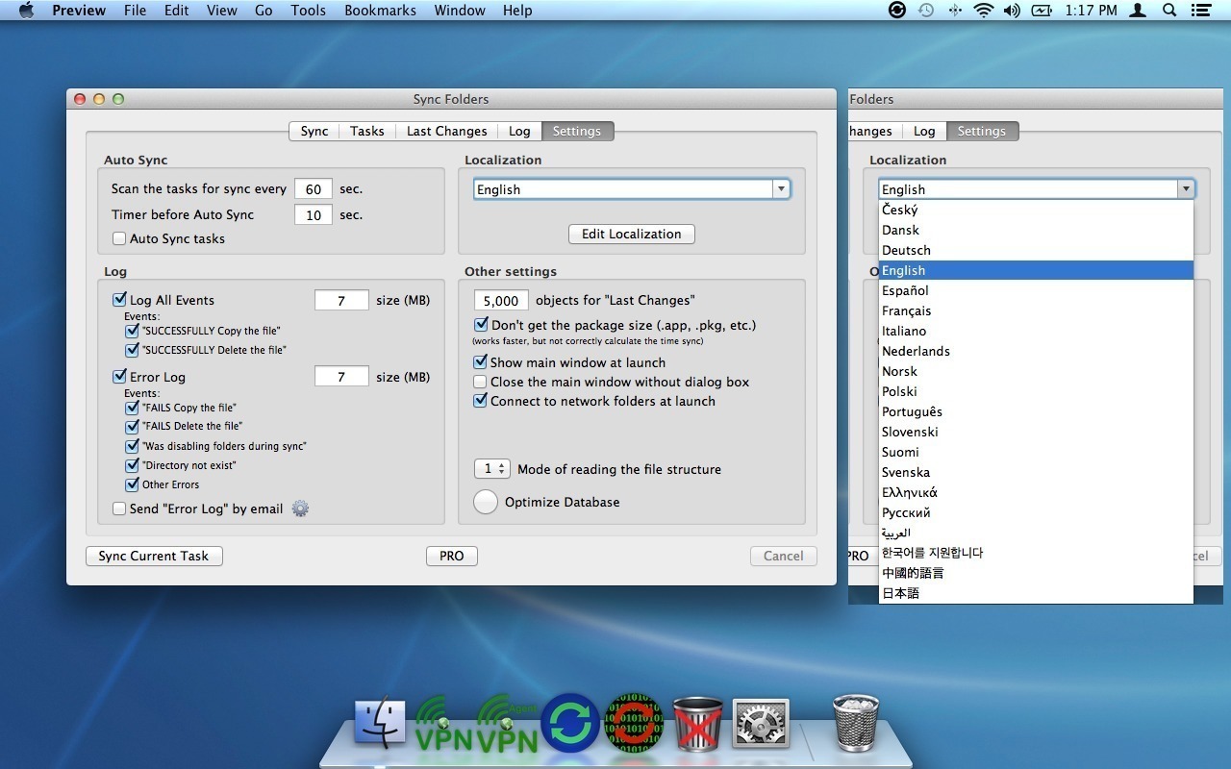Open the Sync Folders dock icon
Viewport: 1231px width, 769px height.
pyautogui.click(x=571, y=723)
